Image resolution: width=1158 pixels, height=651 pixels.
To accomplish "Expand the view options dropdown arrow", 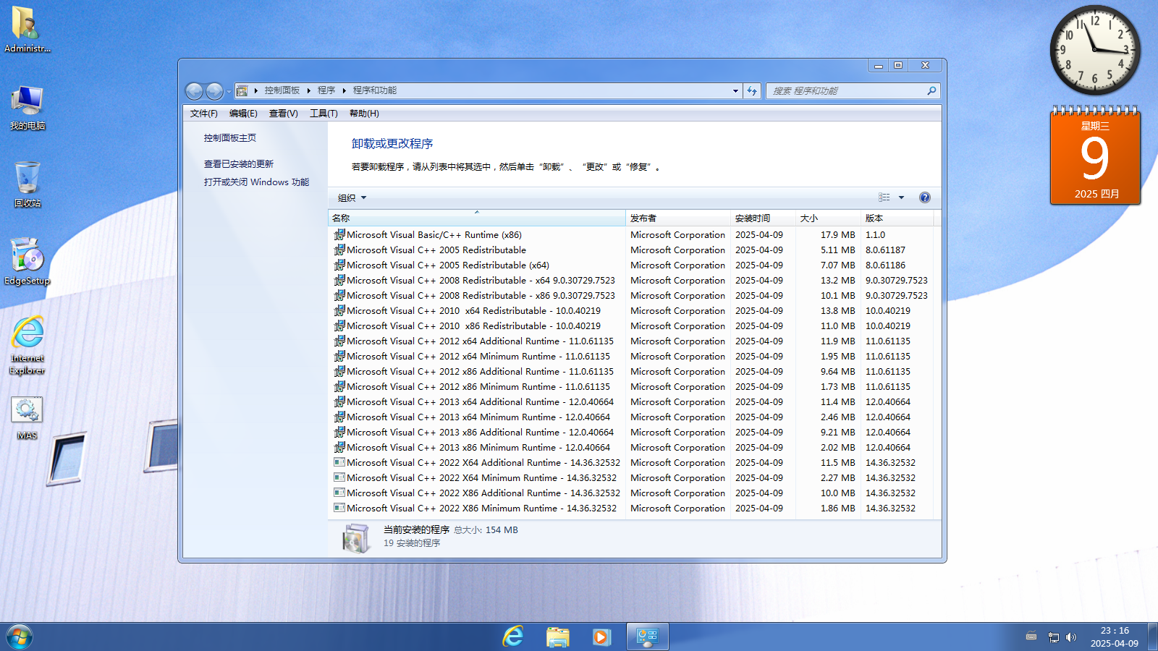I will (901, 197).
